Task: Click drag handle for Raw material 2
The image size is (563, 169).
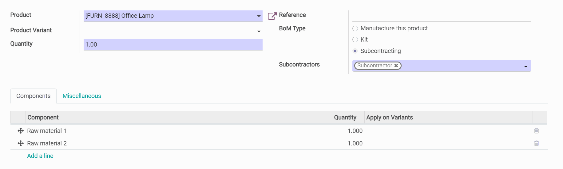Action: tap(21, 143)
